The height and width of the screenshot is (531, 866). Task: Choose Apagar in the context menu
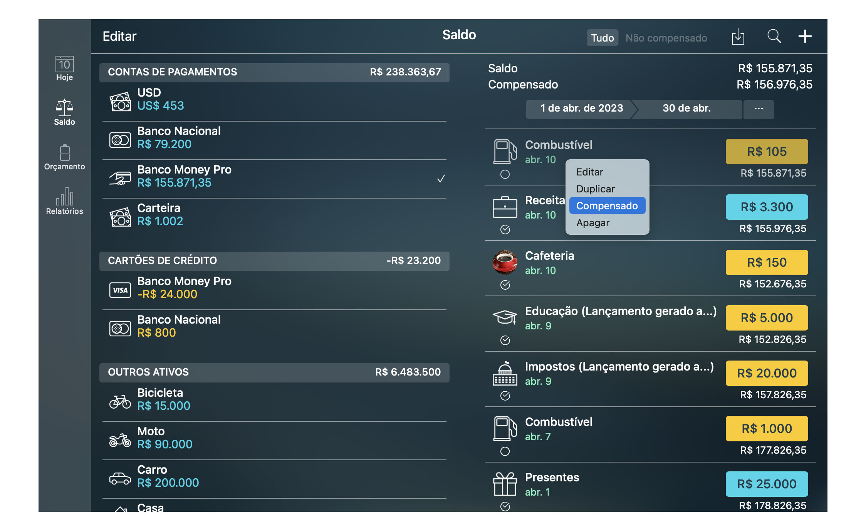(608, 223)
